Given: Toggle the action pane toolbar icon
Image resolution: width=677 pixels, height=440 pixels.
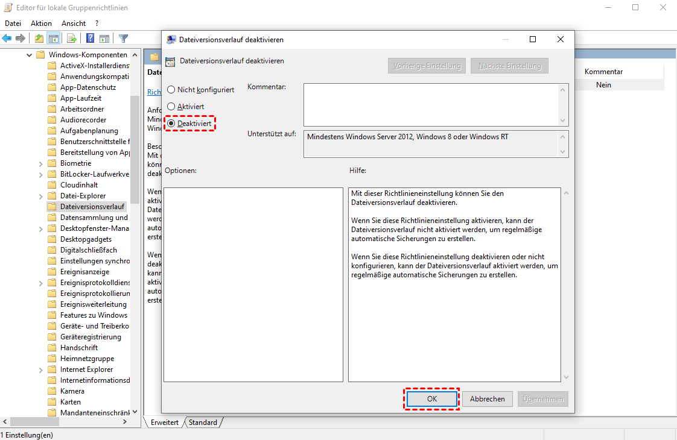Looking at the screenshot, I should 104,39.
